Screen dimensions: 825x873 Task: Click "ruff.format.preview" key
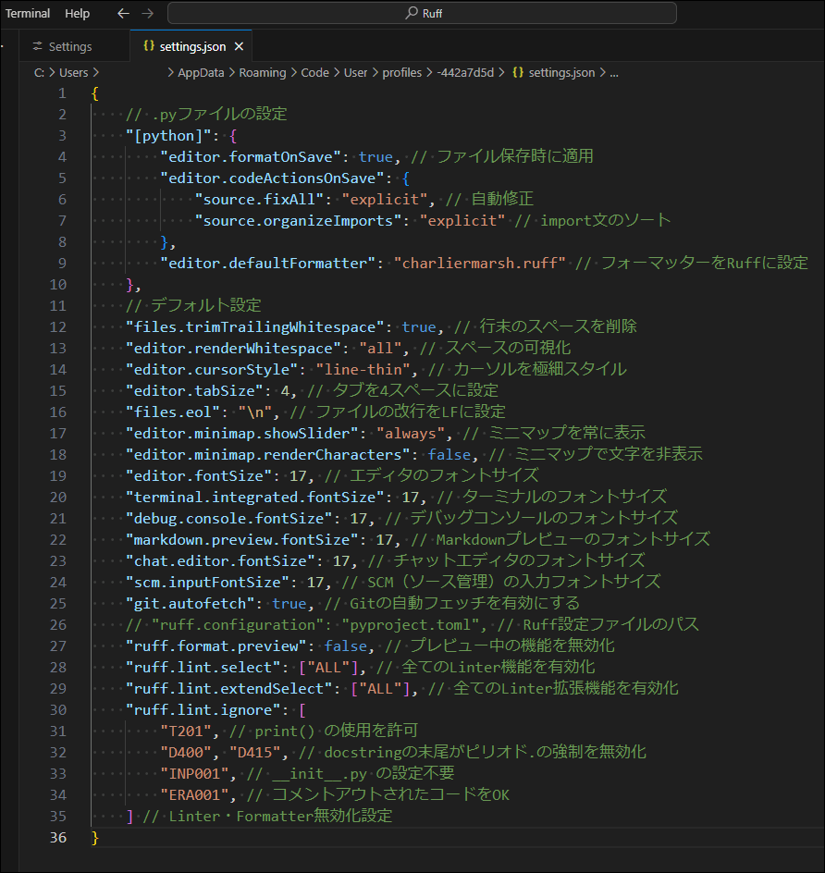tap(216, 646)
